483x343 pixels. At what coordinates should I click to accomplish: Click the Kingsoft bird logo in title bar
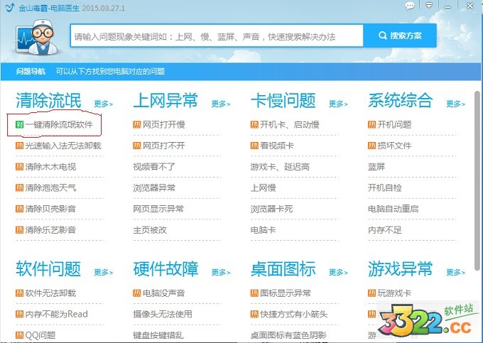tap(10, 7)
